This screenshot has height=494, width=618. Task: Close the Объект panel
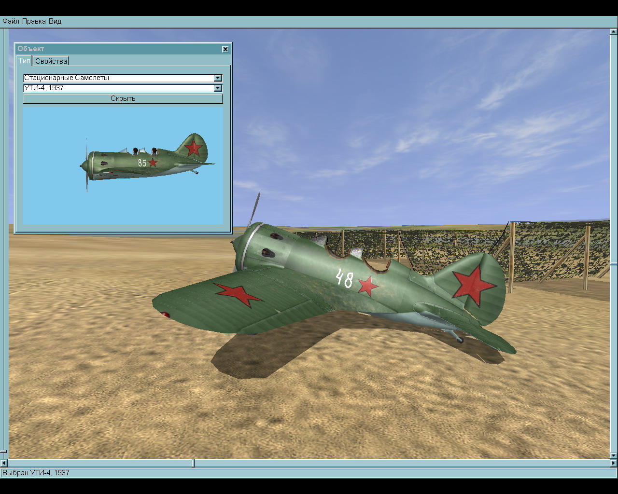[x=225, y=49]
